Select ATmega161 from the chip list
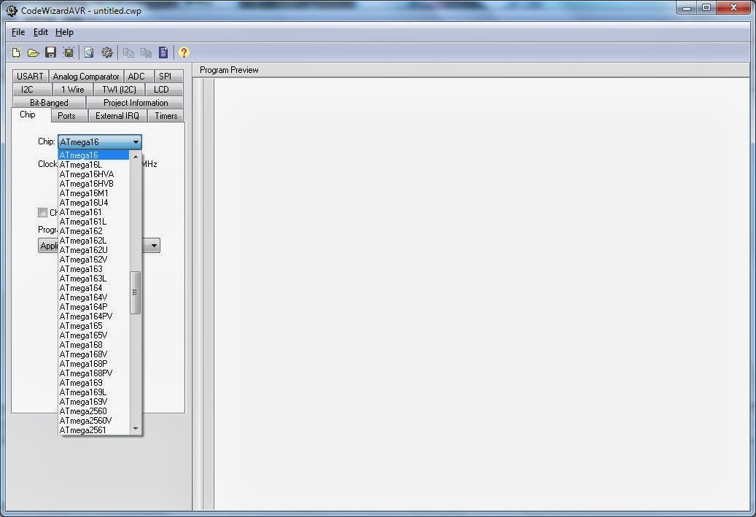Screen dimensions: 756x517 (93, 212)
